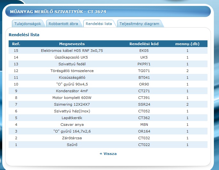Select the Rendelési lista tab
This screenshot has width=219, height=170.
(x=99, y=24)
